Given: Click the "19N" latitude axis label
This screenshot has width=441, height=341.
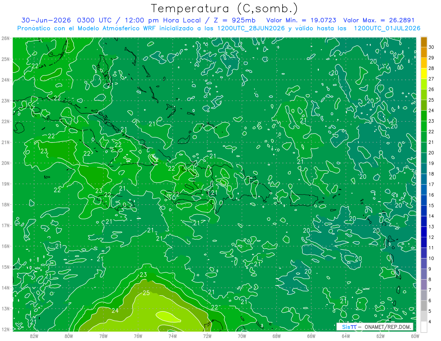Looking at the screenshot, I should [x=5, y=184].
